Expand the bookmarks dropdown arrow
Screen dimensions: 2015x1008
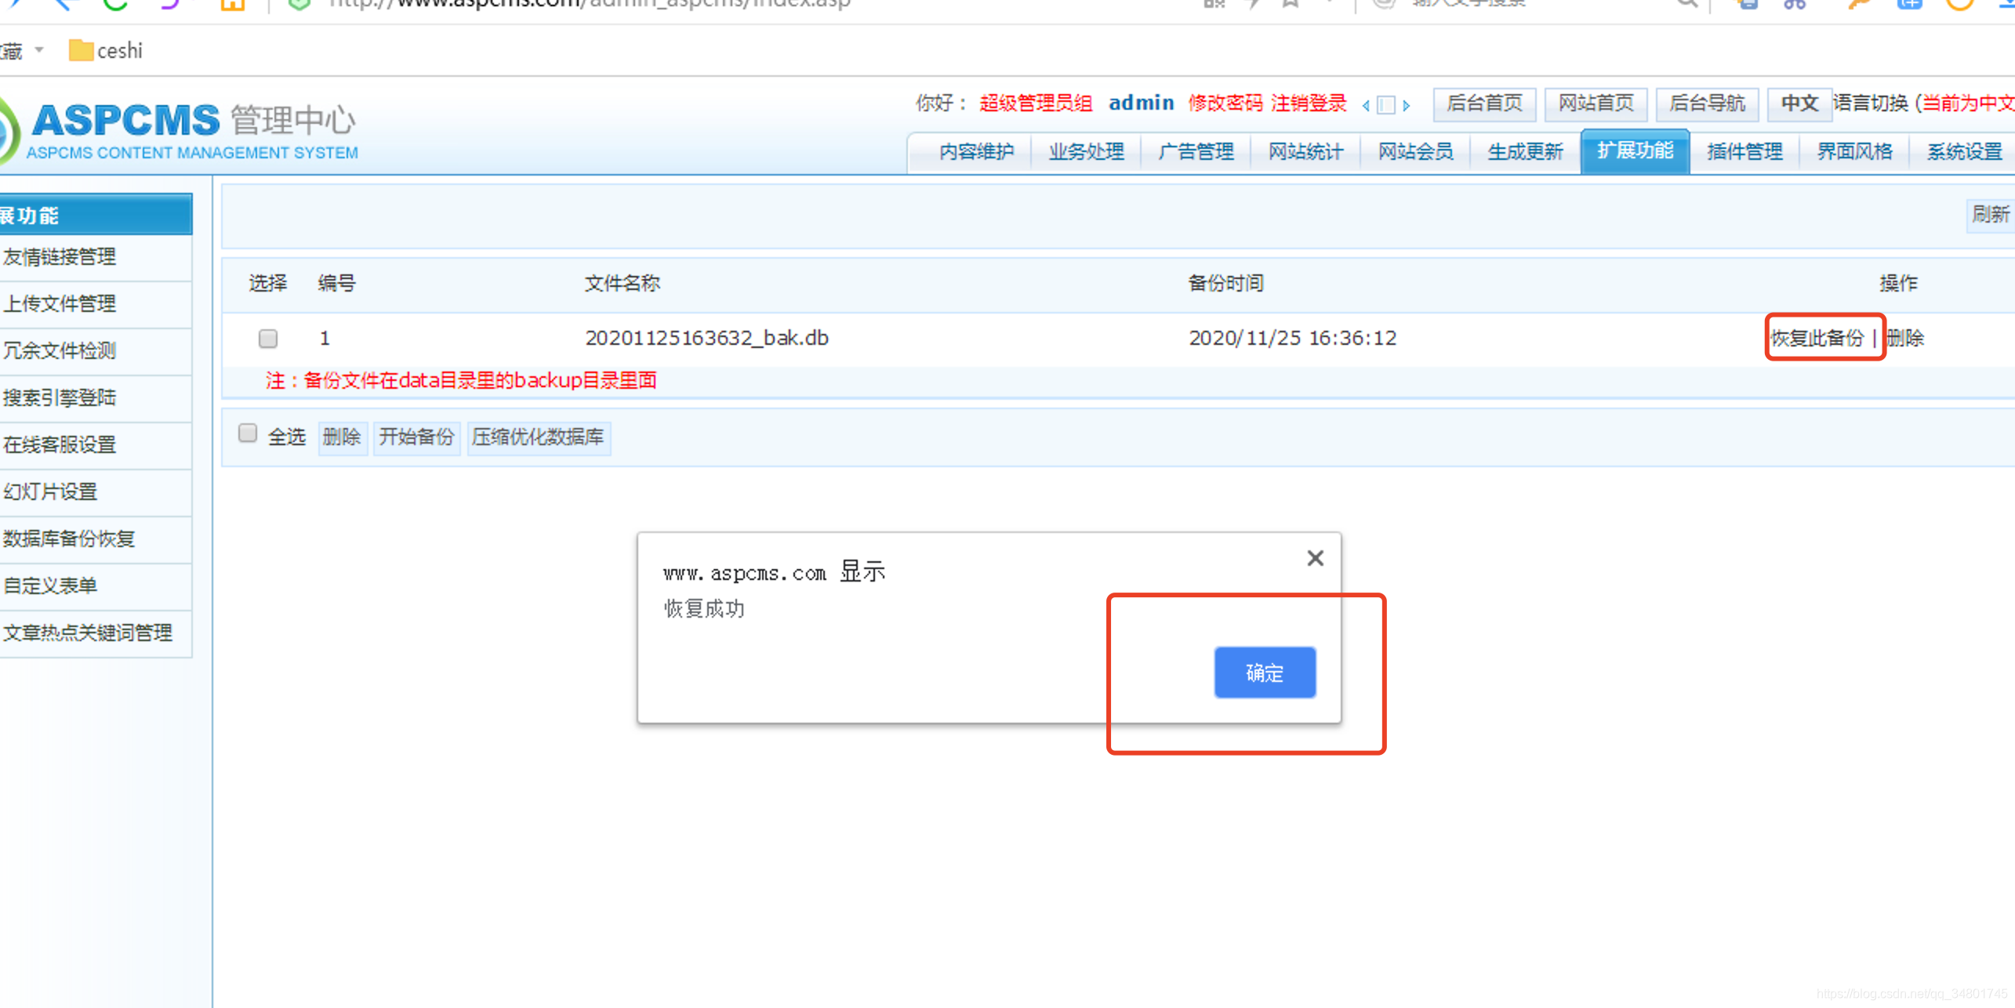tap(39, 51)
